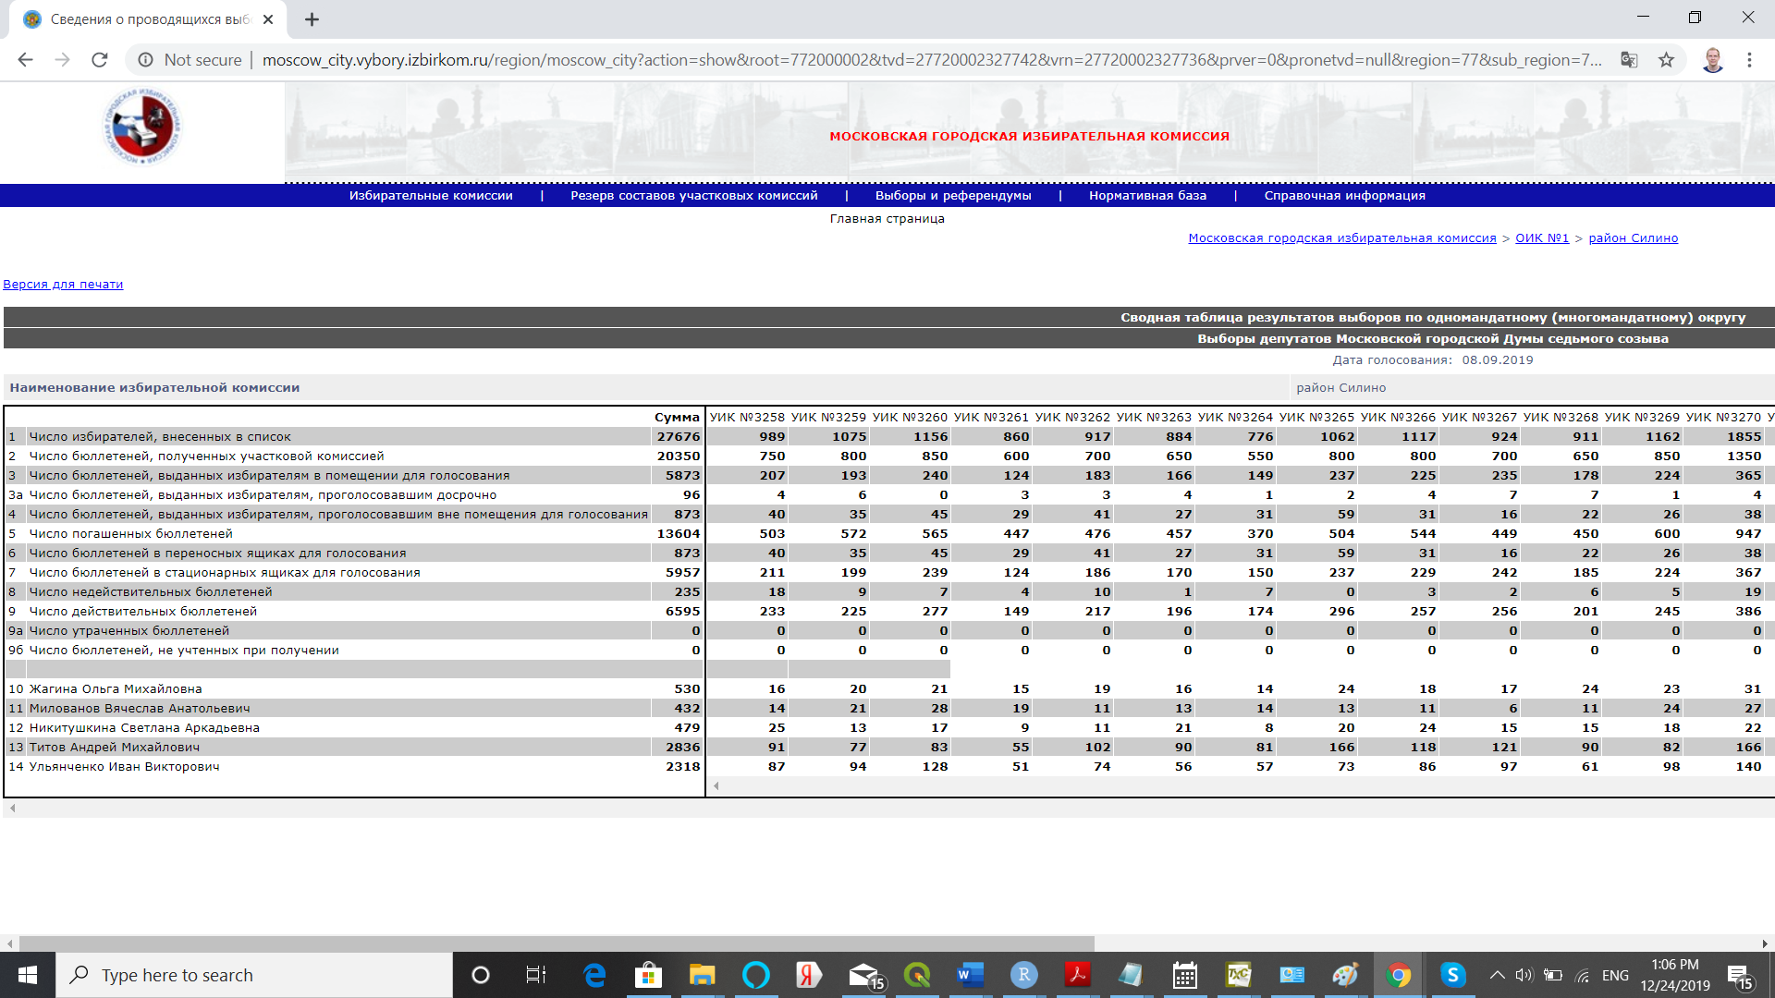This screenshot has width=1775, height=998.
Task: Click the район Силино breadcrumb link
Action: (x=1633, y=238)
